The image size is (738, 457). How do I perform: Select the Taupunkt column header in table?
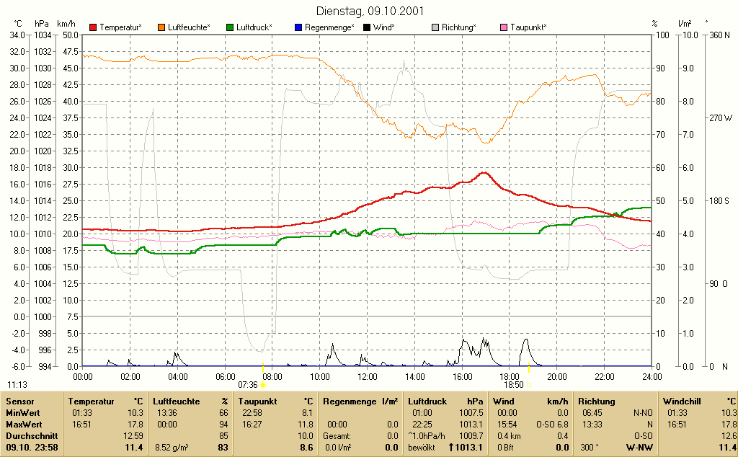257,401
